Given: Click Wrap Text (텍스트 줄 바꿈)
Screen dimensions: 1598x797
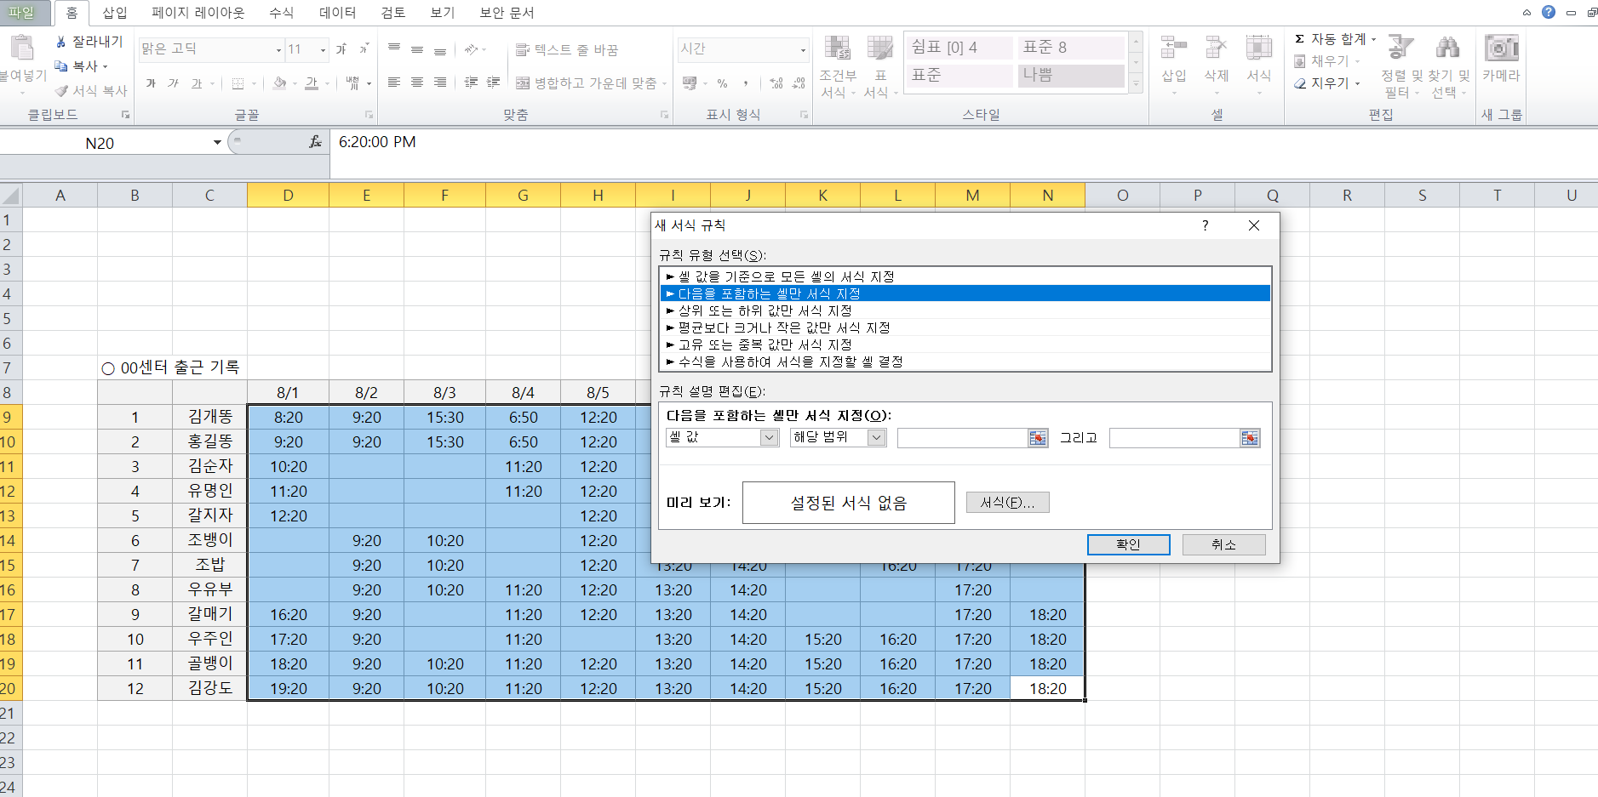Looking at the screenshot, I should [x=567, y=50].
